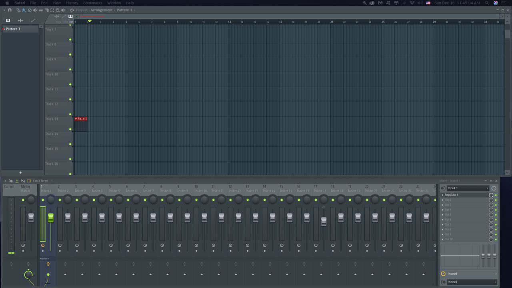Click the Insert 1 pan knob

pyautogui.click(x=51, y=200)
